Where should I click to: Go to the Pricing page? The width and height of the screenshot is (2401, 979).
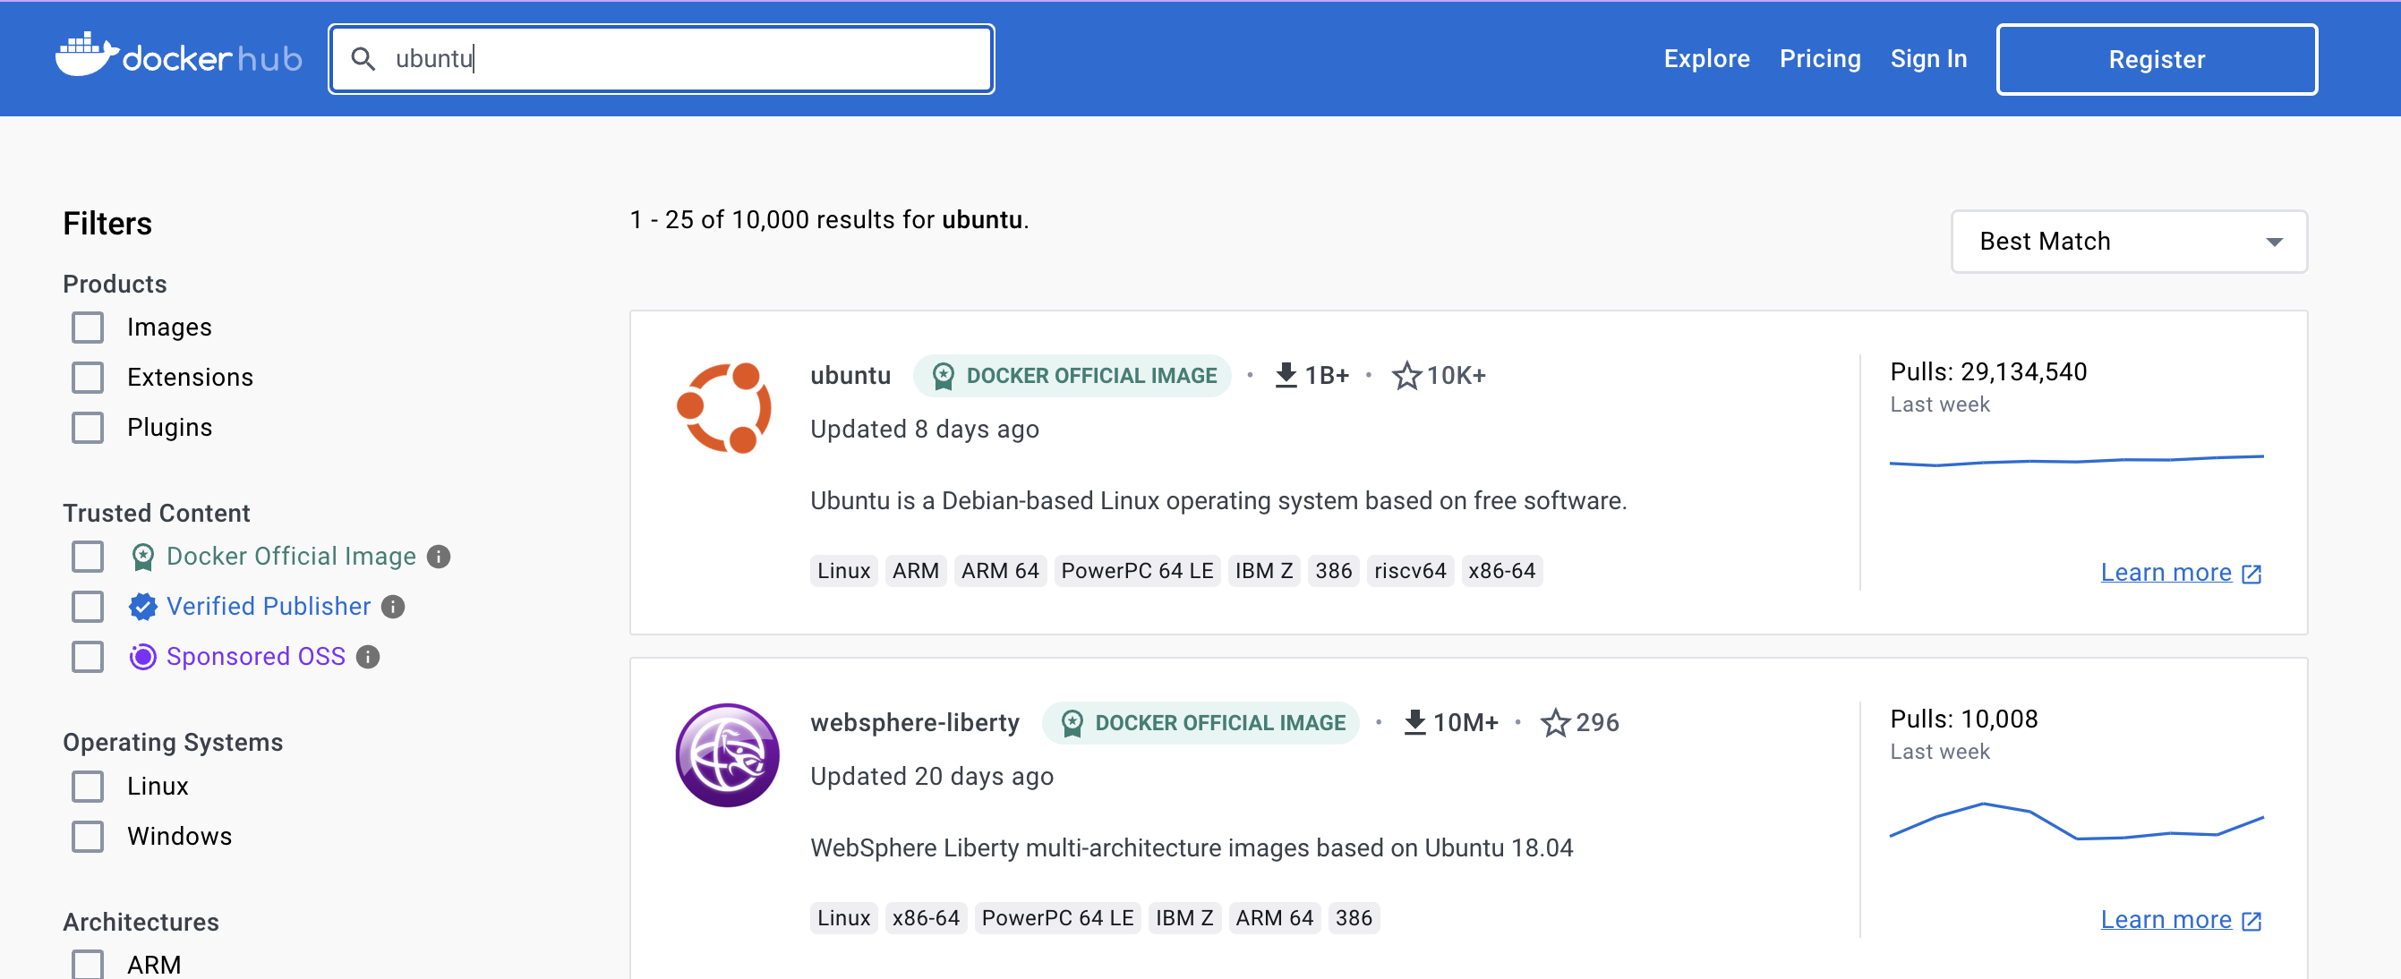point(1819,58)
